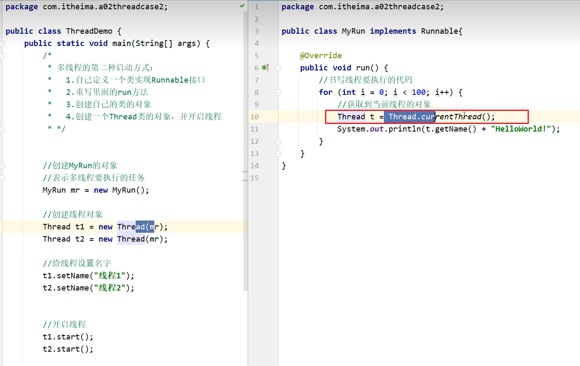Click the comment '//给线程设置名字'

click(x=77, y=264)
